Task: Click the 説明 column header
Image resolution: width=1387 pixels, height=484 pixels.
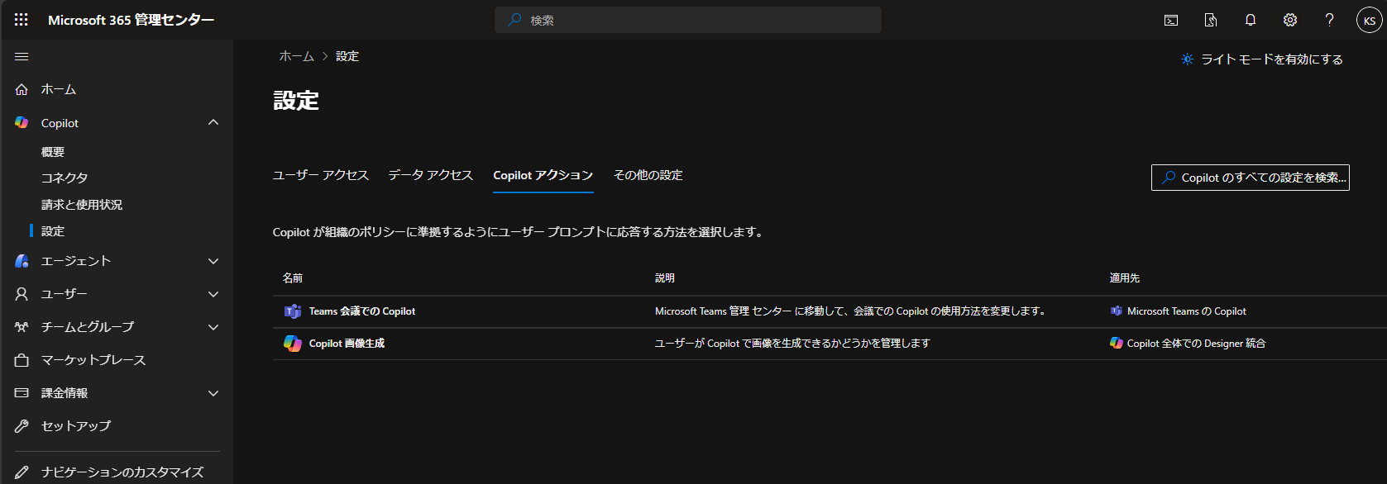Action: [x=665, y=278]
